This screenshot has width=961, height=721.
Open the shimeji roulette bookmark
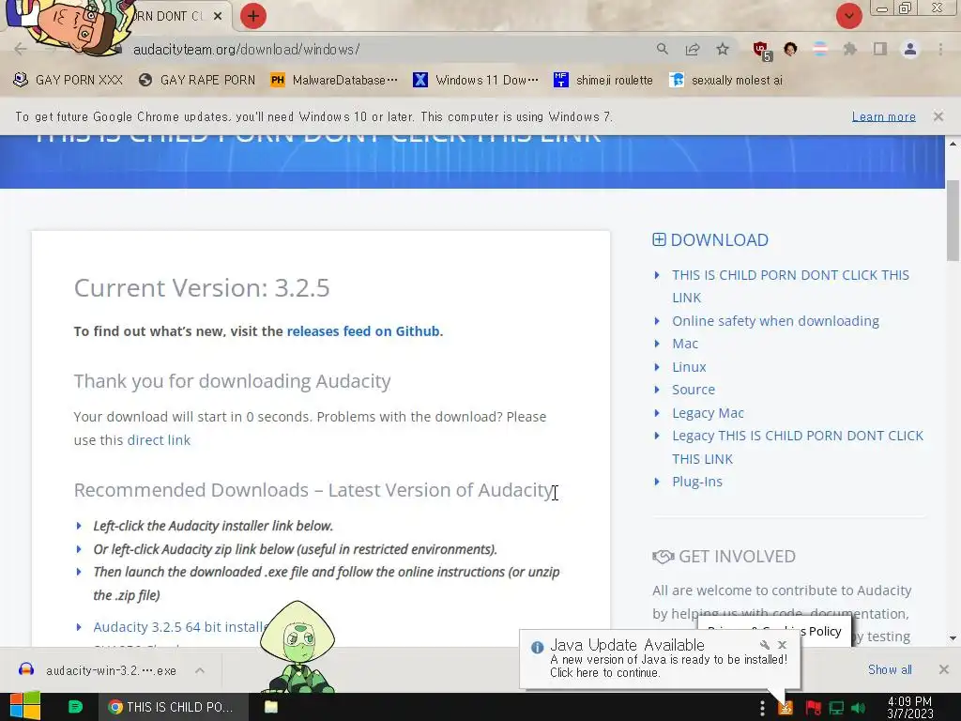tap(603, 80)
